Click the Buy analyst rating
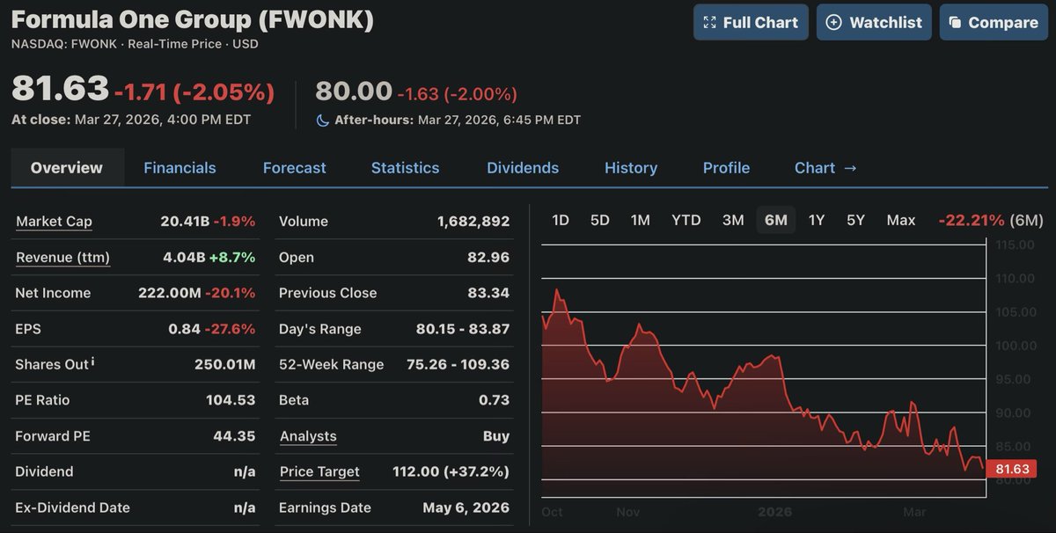1056x533 pixels. pyautogui.click(x=496, y=436)
